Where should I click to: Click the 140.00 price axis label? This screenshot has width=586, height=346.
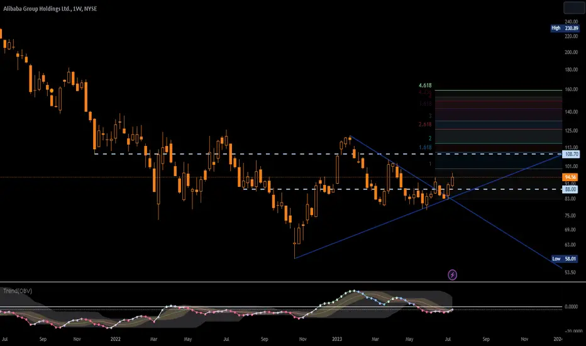pos(571,112)
